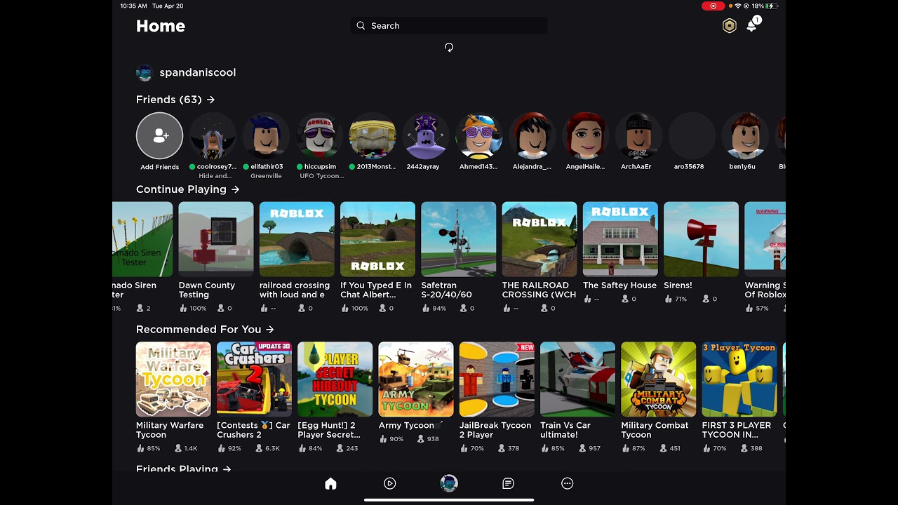Tap spandaniscool profile avatar
The height and width of the screenshot is (505, 898).
click(145, 73)
